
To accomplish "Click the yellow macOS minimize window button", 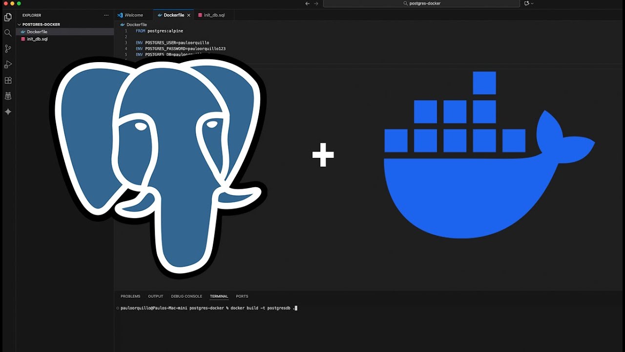I will tap(12, 3).
